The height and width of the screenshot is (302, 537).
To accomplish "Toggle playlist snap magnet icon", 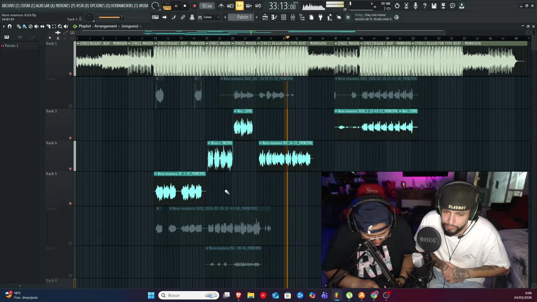I will (x=10, y=26).
